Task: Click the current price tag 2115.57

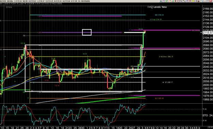Action: (208, 33)
